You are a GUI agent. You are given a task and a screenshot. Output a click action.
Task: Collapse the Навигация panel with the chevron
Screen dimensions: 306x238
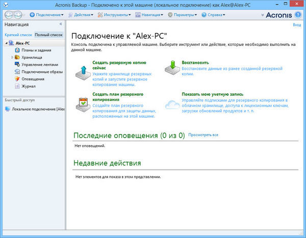61,24
